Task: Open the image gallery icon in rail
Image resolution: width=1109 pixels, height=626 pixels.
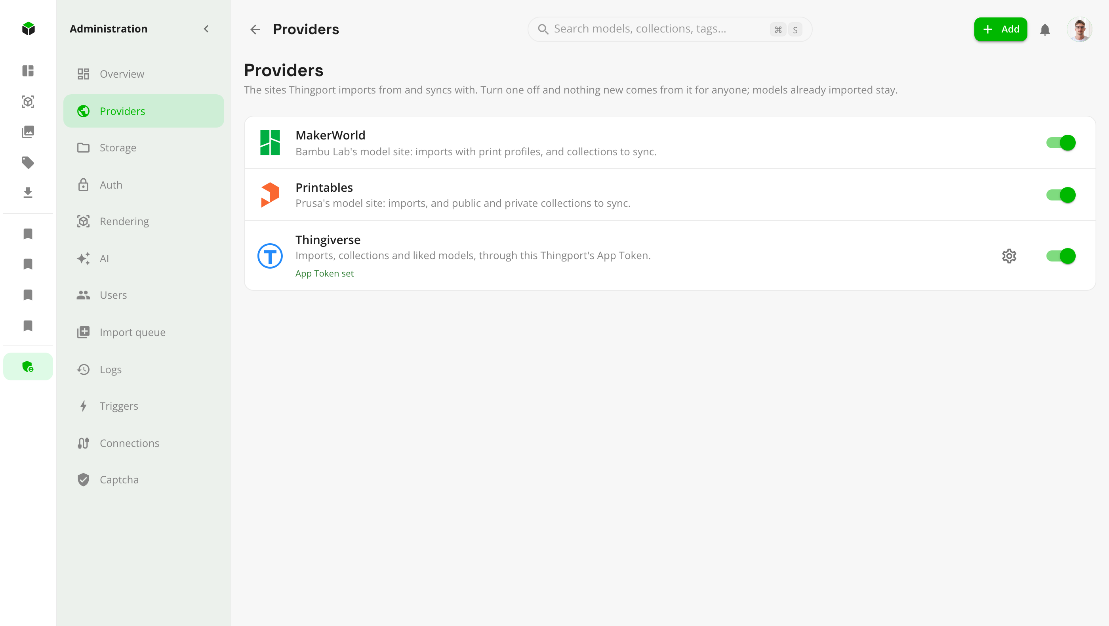Action: tap(28, 132)
